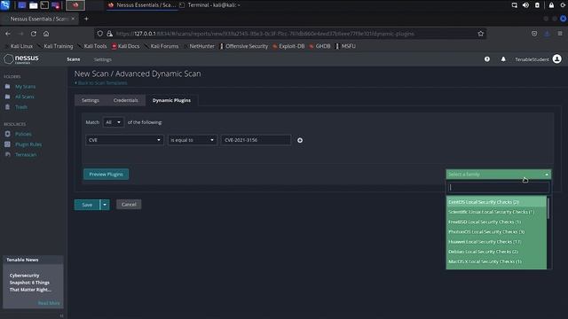Open the Kali applications menu icon
The image size is (568, 319).
click(x=5, y=5)
